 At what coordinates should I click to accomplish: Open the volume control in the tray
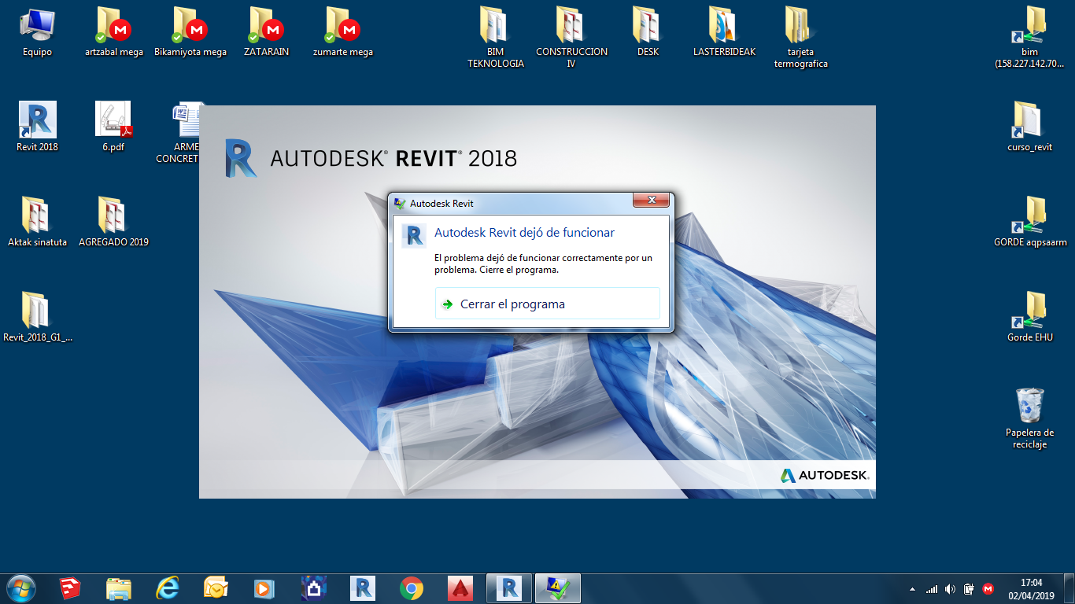pyautogui.click(x=950, y=589)
